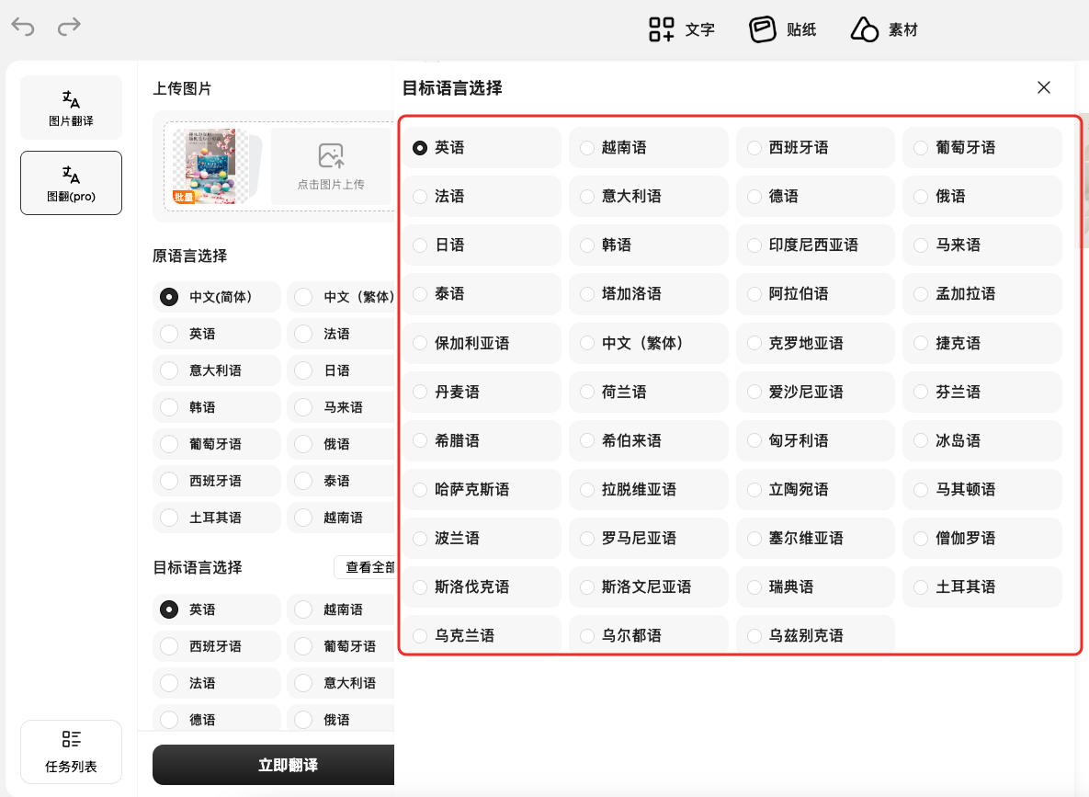The image size is (1089, 797).
Task: Select 中文(简体) as source language
Action: pyautogui.click(x=217, y=297)
